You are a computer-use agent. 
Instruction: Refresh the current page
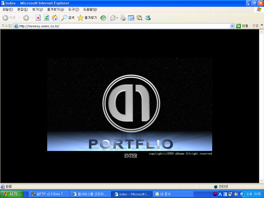(46, 18)
